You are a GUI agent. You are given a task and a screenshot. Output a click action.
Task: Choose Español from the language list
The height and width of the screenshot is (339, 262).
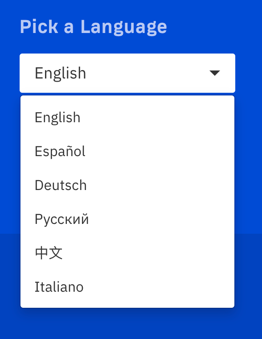(x=127, y=151)
